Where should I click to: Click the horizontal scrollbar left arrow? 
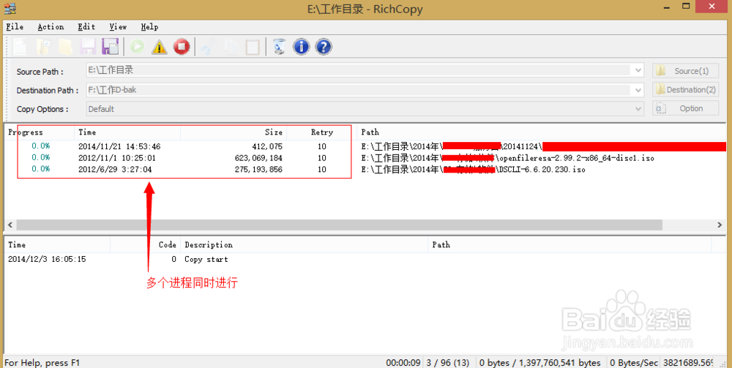10,225
